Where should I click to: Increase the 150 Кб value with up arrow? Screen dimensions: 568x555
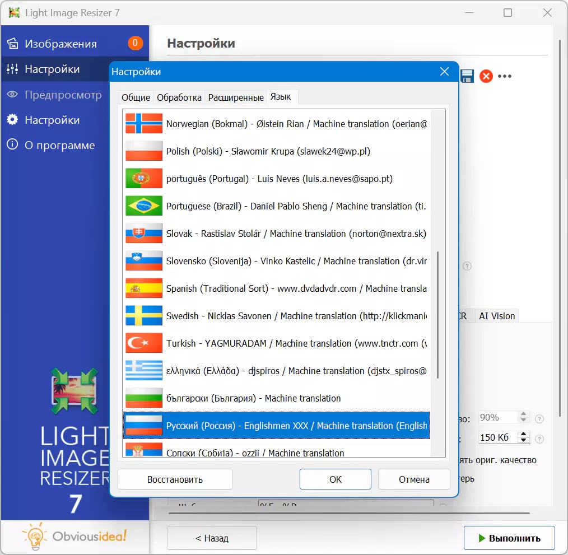pyautogui.click(x=523, y=434)
